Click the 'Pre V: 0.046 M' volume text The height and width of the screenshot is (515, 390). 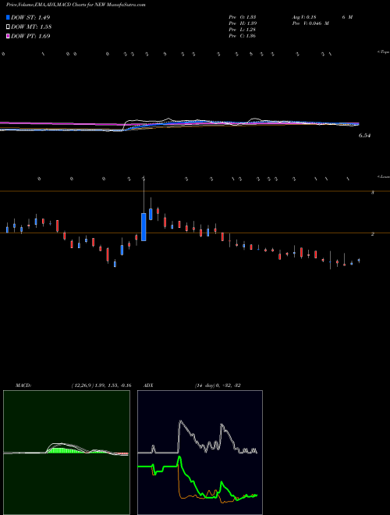click(310, 23)
